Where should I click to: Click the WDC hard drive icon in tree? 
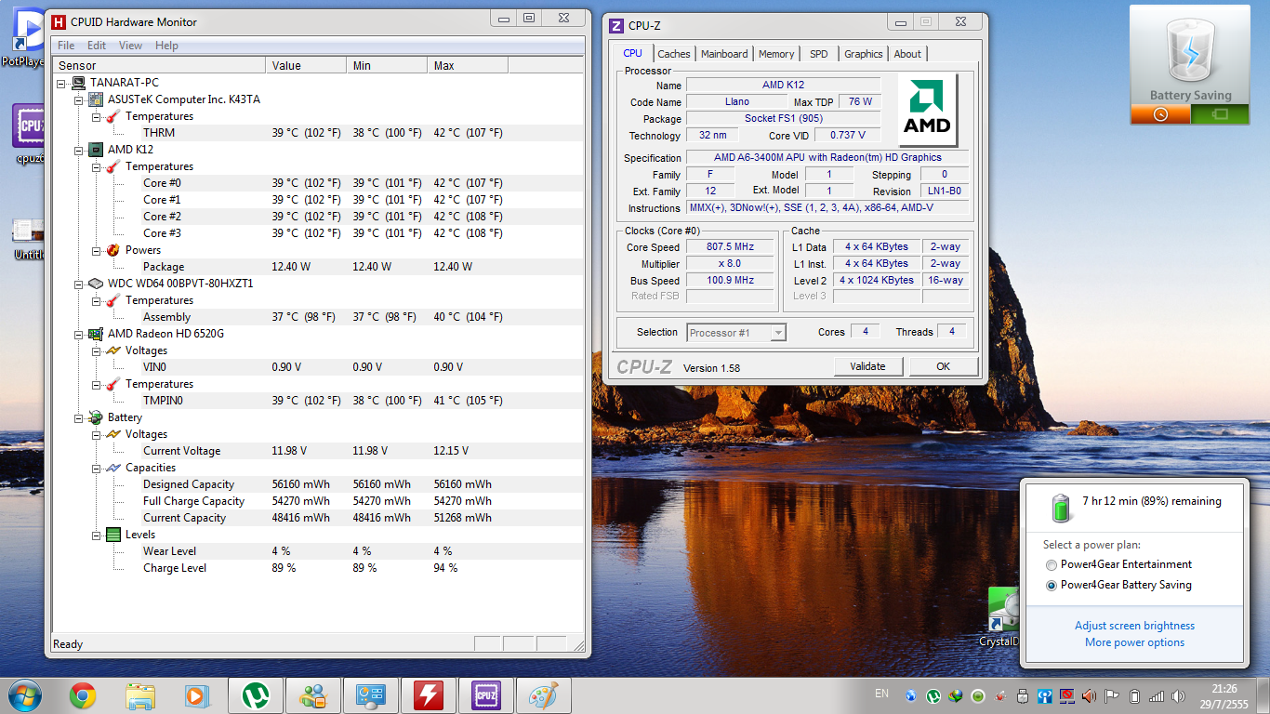pyautogui.click(x=96, y=284)
